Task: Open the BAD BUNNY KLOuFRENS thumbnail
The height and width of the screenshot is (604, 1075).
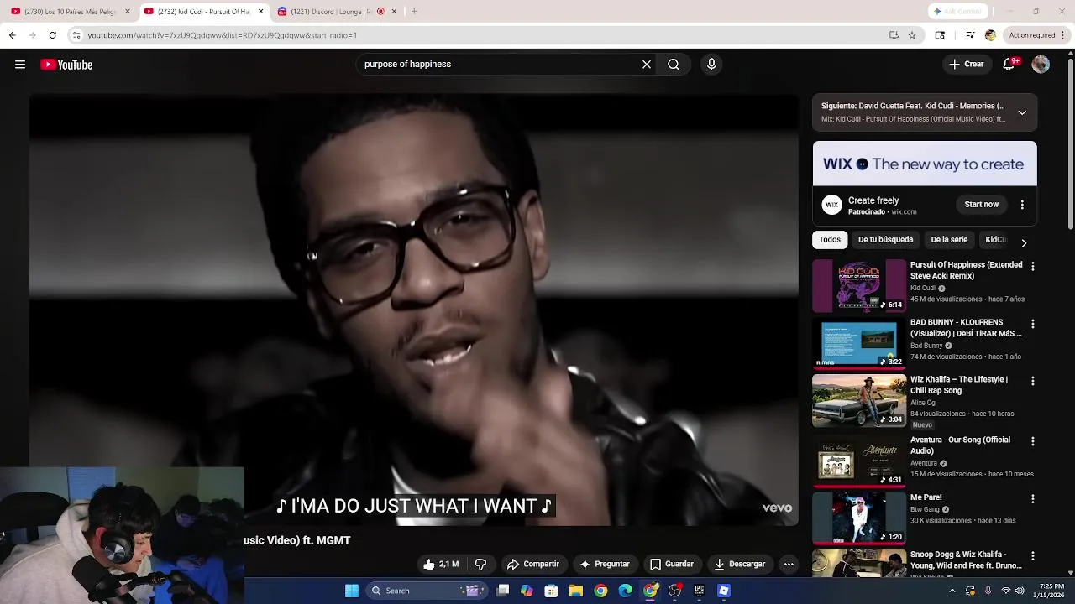Action: [859, 343]
